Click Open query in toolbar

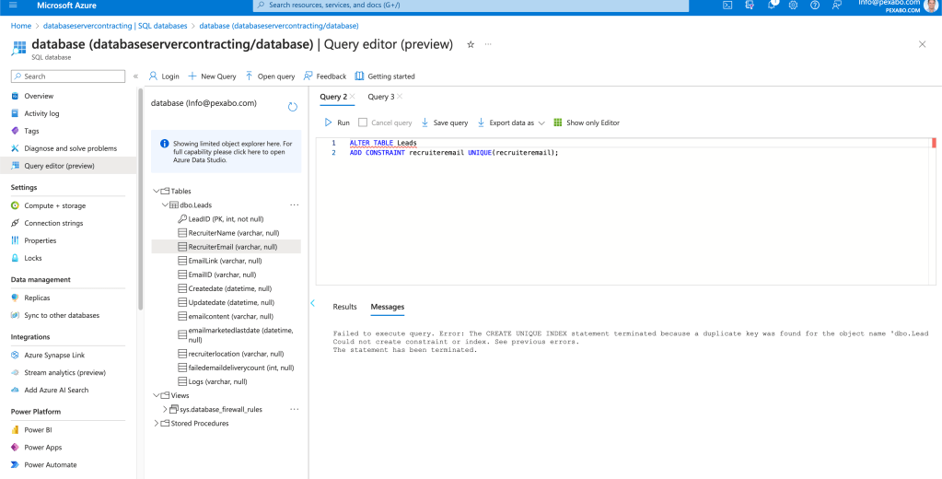coord(270,76)
